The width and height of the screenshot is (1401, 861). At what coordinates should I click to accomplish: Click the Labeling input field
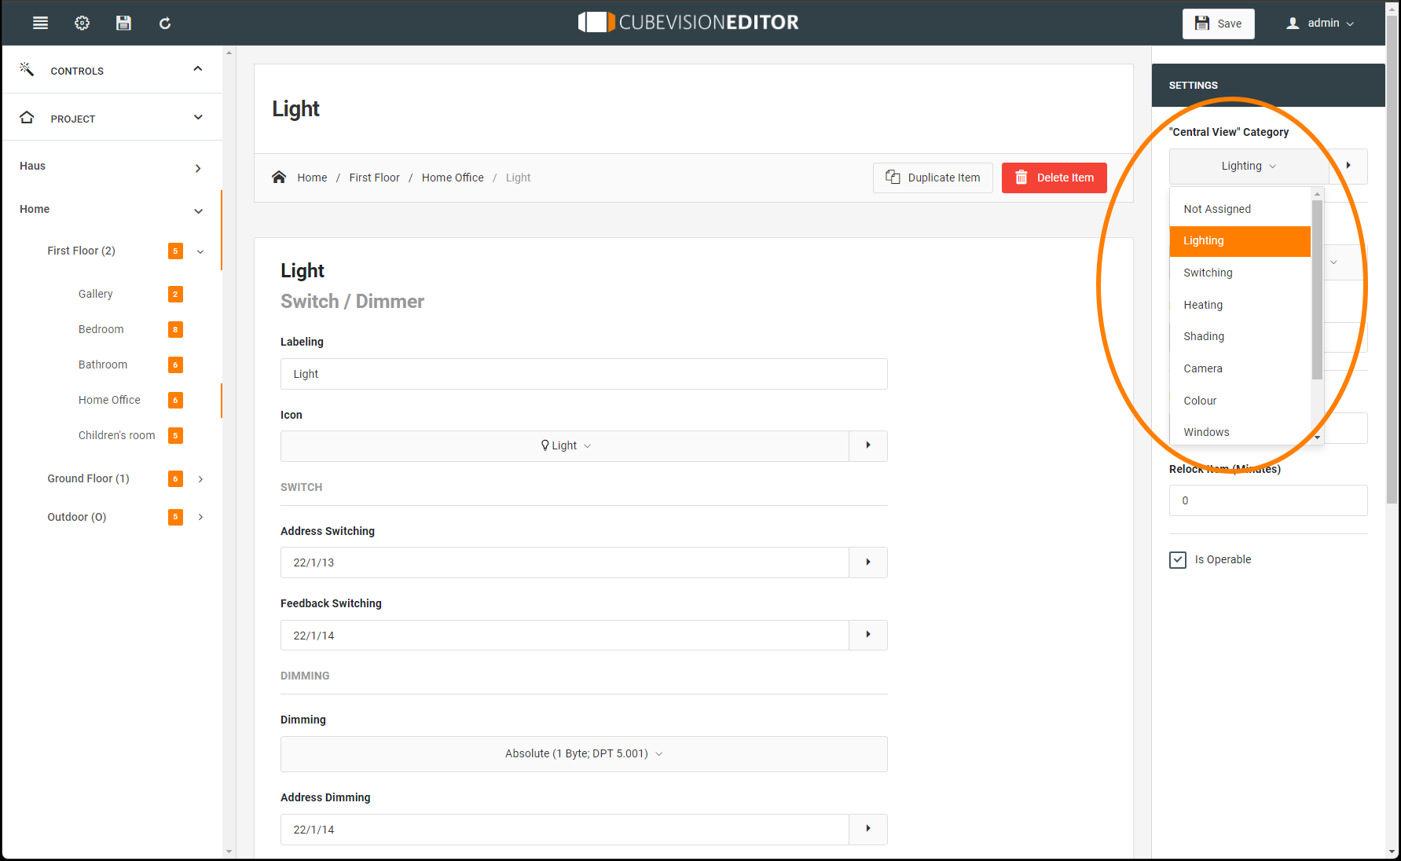coord(584,374)
